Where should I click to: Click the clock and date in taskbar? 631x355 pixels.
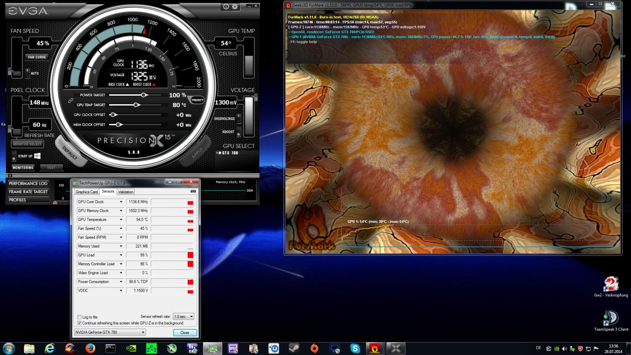613,349
